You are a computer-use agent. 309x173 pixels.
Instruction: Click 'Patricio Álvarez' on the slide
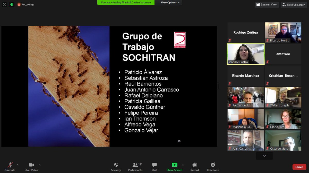[x=143, y=72]
